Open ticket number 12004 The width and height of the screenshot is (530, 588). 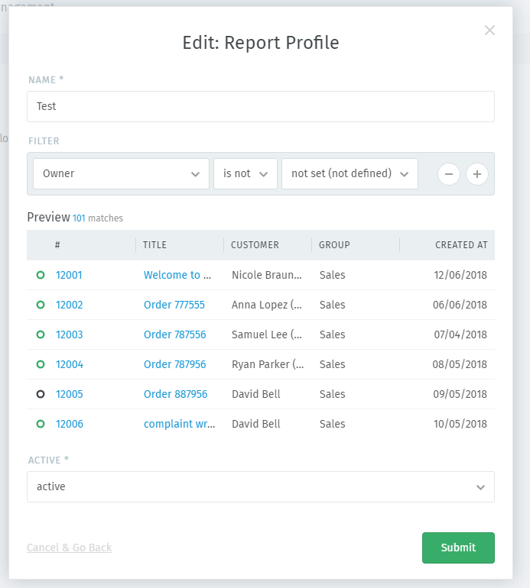coord(70,364)
